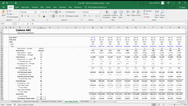Open the LBO Model sheet tab

85,101
